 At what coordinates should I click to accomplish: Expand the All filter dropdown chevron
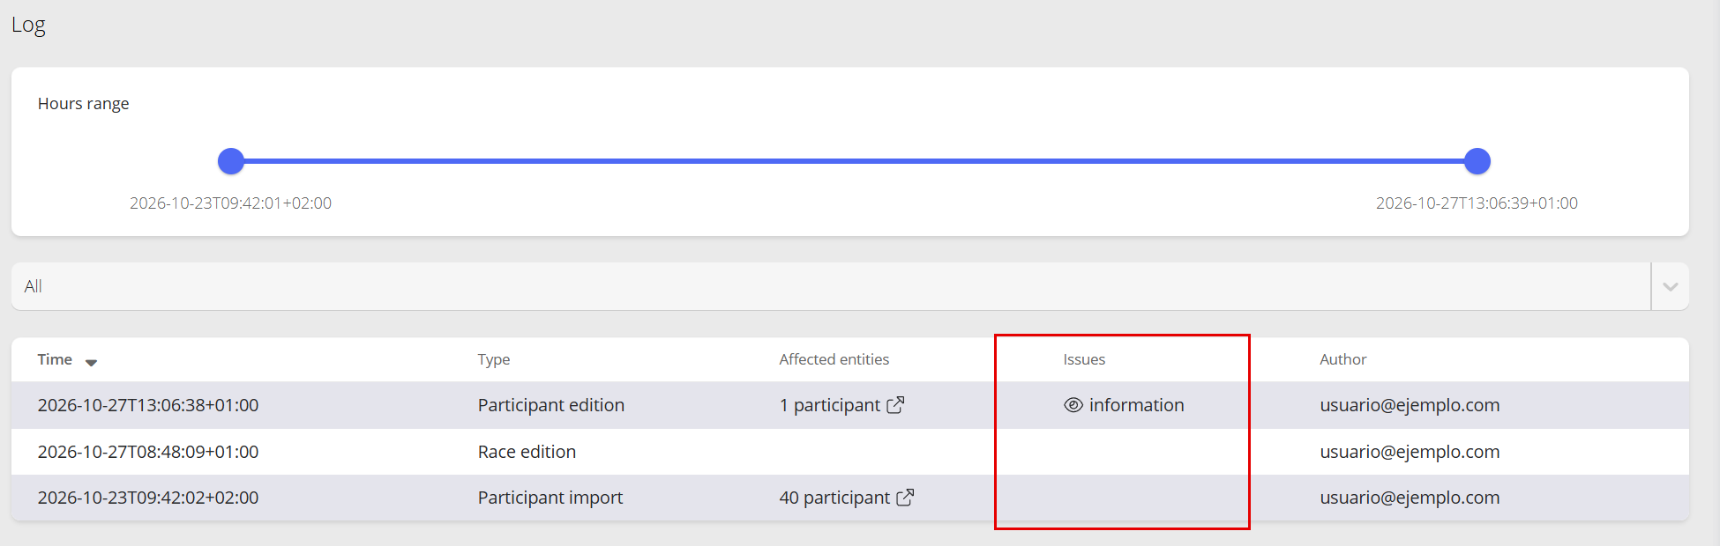(1670, 286)
